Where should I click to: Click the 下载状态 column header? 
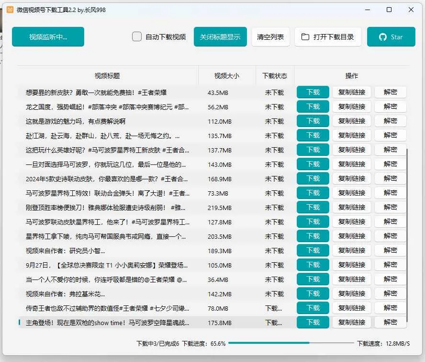tap(275, 76)
